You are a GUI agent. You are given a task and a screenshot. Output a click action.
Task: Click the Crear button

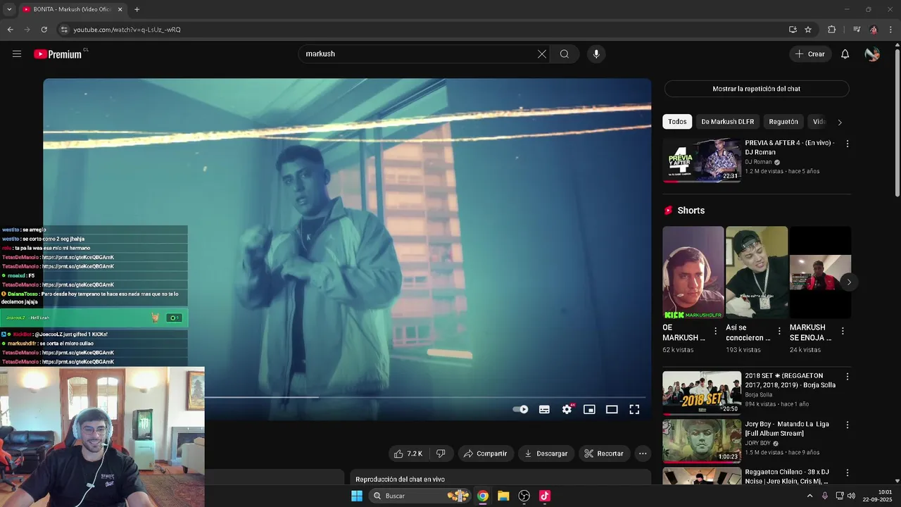tap(809, 54)
